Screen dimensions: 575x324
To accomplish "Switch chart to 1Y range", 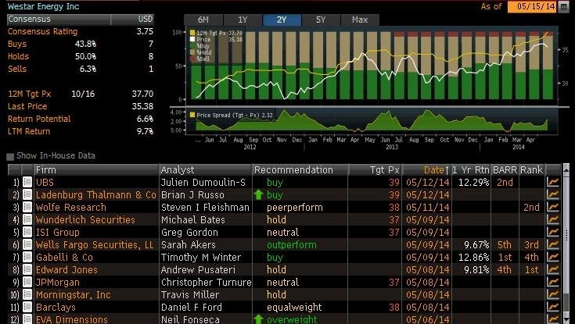I will click(x=243, y=20).
